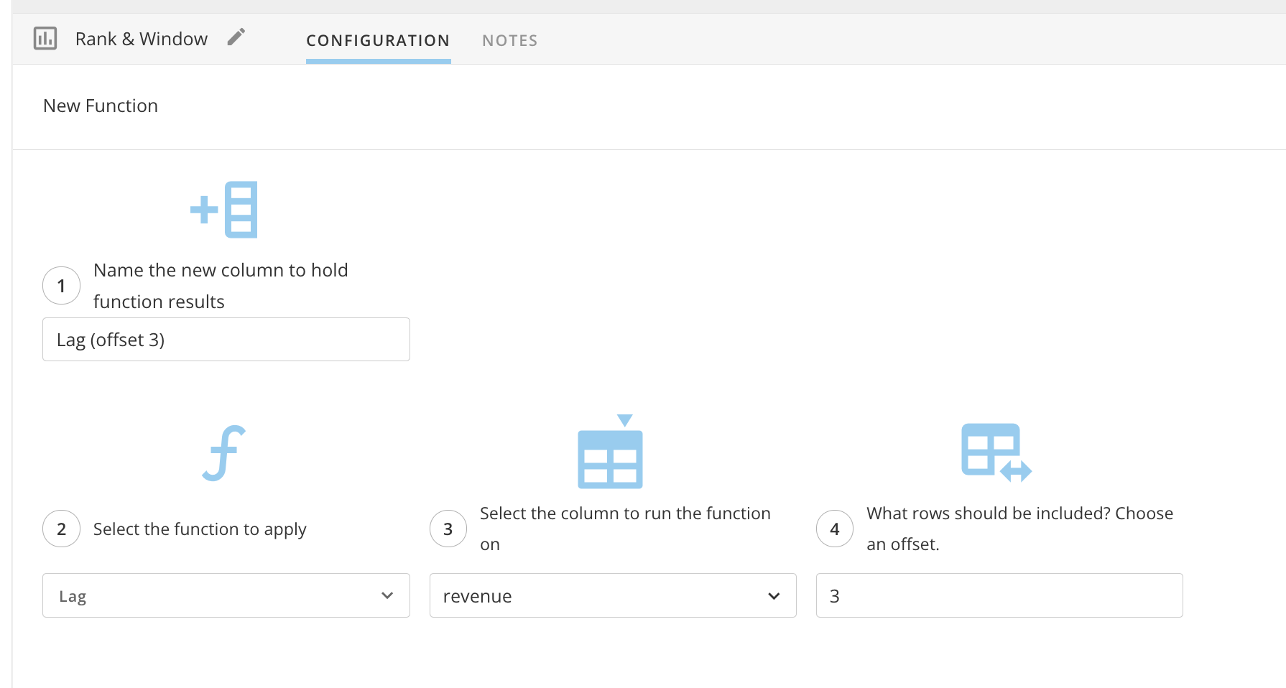Select the function ƒ icon above step 2

pyautogui.click(x=225, y=452)
